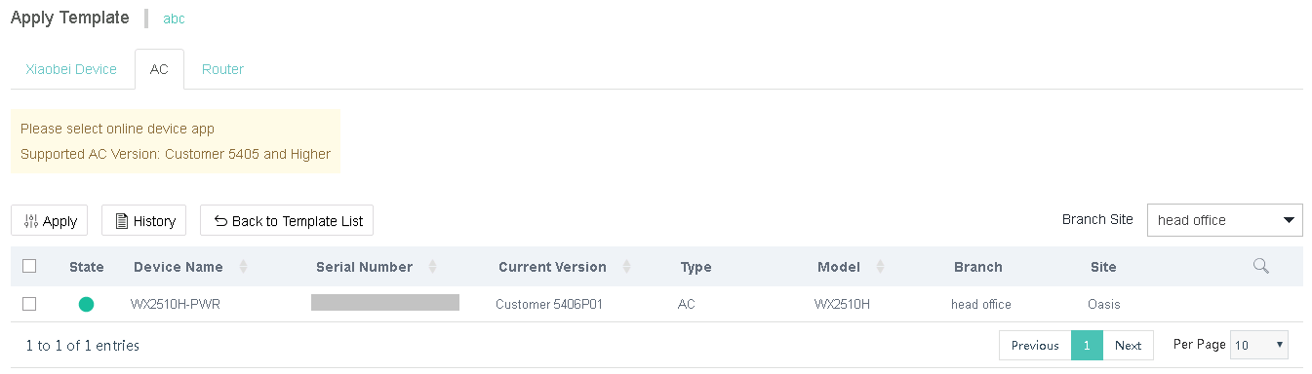Image resolution: width=1312 pixels, height=374 pixels.
Task: Open the Branch Site dropdown
Action: 1225,220
